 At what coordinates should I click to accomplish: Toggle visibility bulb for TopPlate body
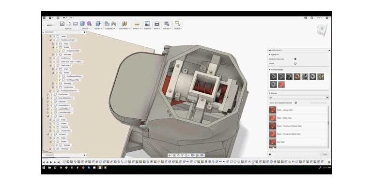pyautogui.click(x=57, y=145)
